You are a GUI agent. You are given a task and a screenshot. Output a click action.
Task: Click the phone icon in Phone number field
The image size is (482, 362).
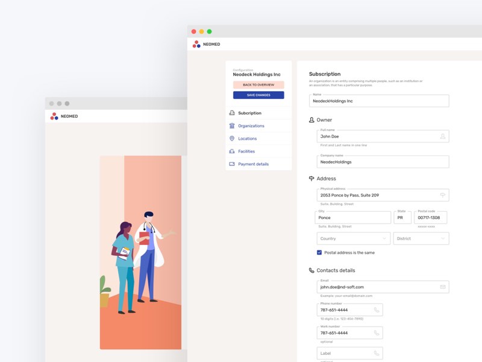click(x=376, y=310)
